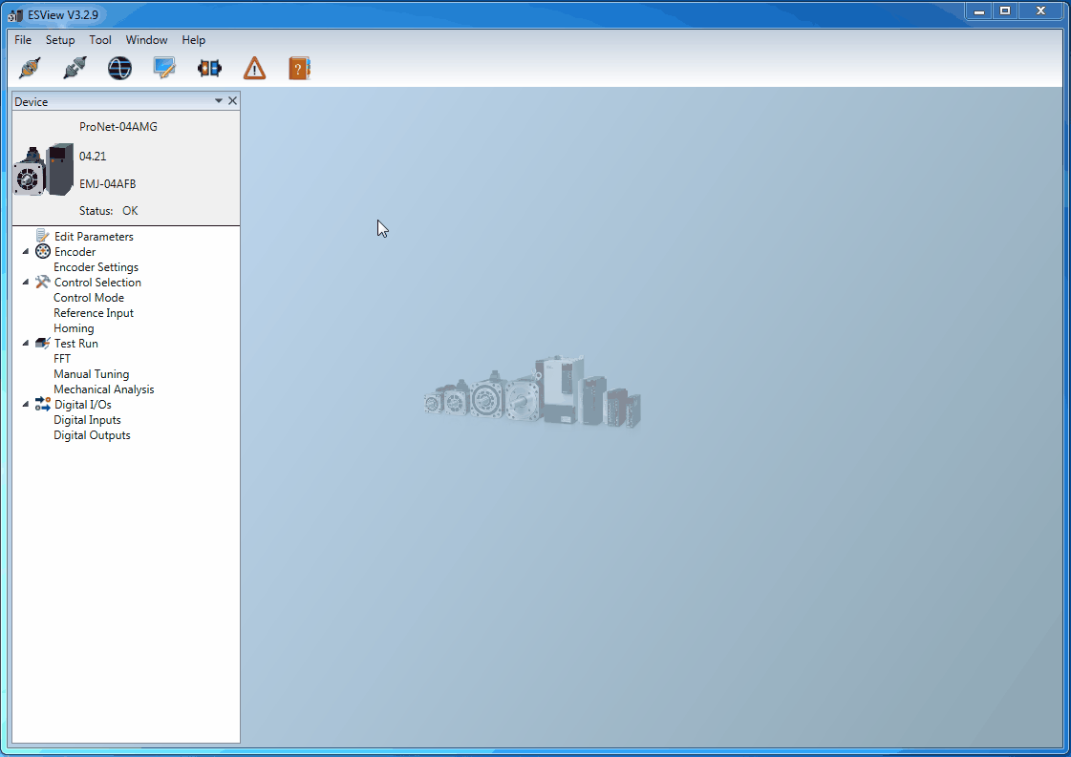This screenshot has width=1071, height=757.
Task: Open Reference Input settings
Action: (x=94, y=312)
